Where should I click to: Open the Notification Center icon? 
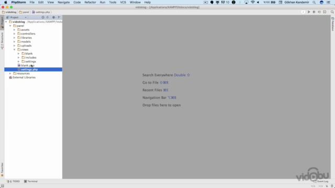(x=329, y=2)
